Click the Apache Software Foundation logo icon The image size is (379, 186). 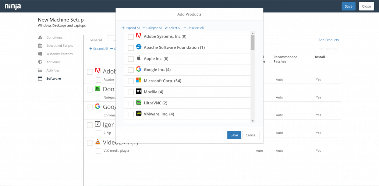pyautogui.click(x=139, y=47)
